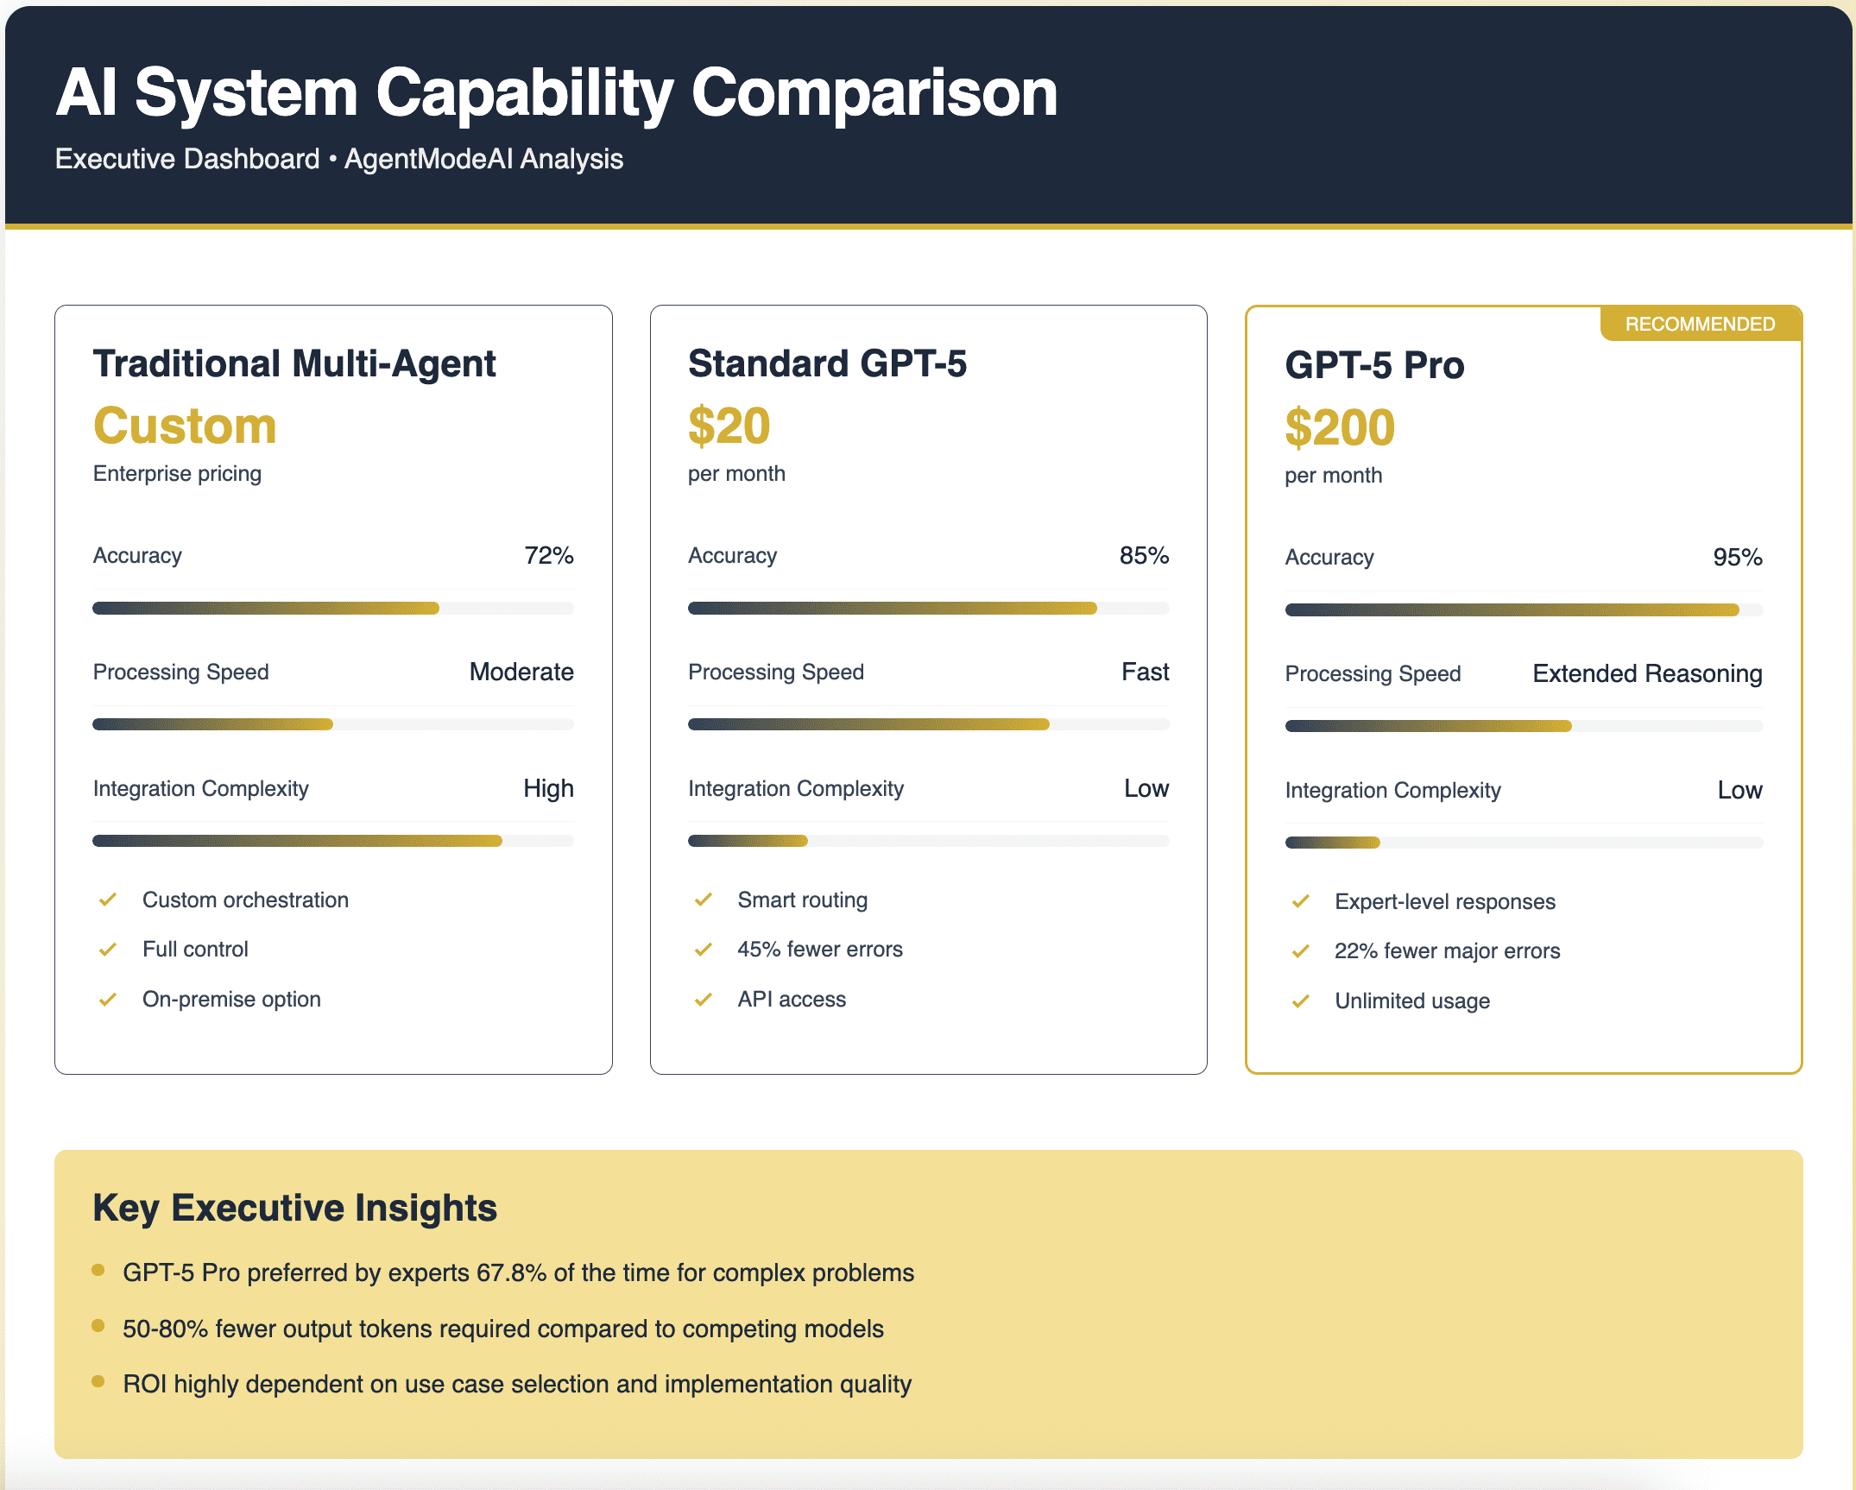This screenshot has height=1490, width=1856.
Task: Click the checkmark next to 22% fewer major errors
Action: pos(1301,951)
